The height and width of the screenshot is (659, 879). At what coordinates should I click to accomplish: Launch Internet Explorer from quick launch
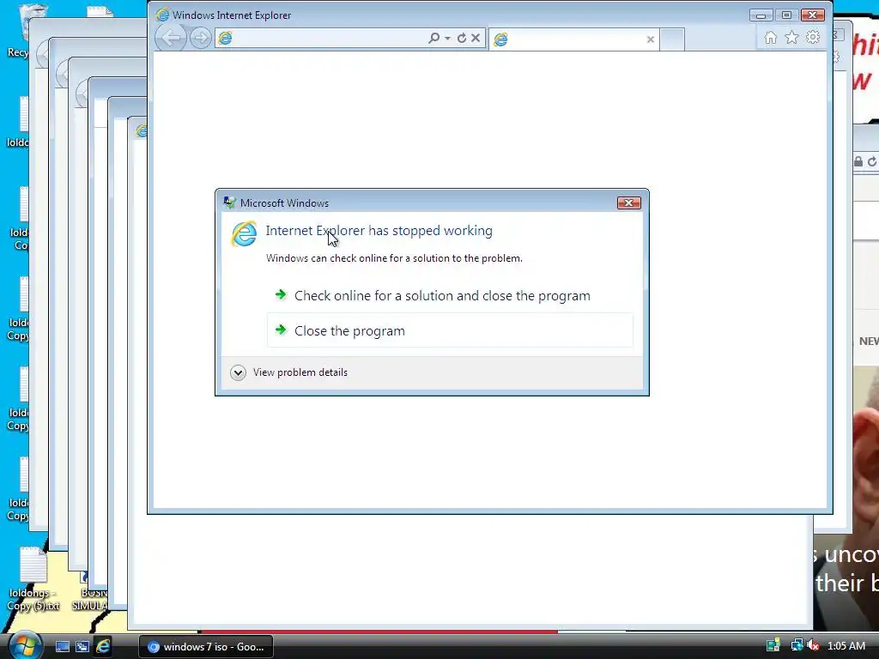[103, 647]
